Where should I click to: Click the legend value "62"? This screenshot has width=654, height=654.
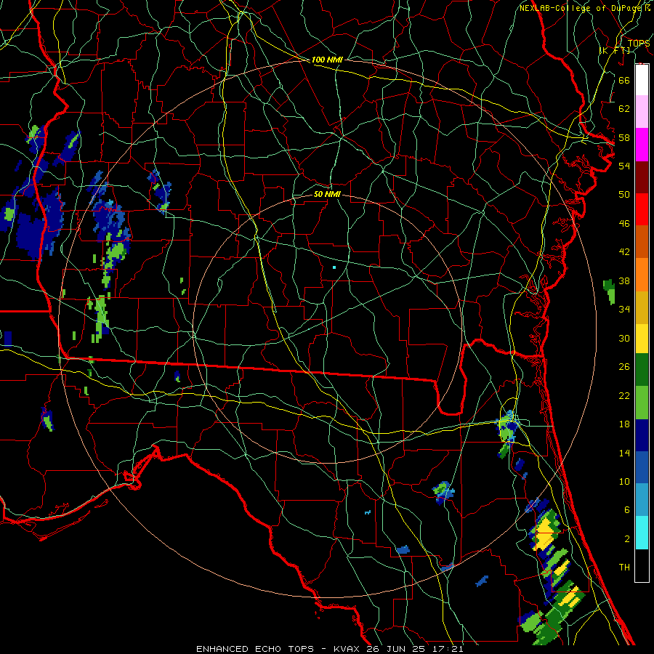coord(624,109)
